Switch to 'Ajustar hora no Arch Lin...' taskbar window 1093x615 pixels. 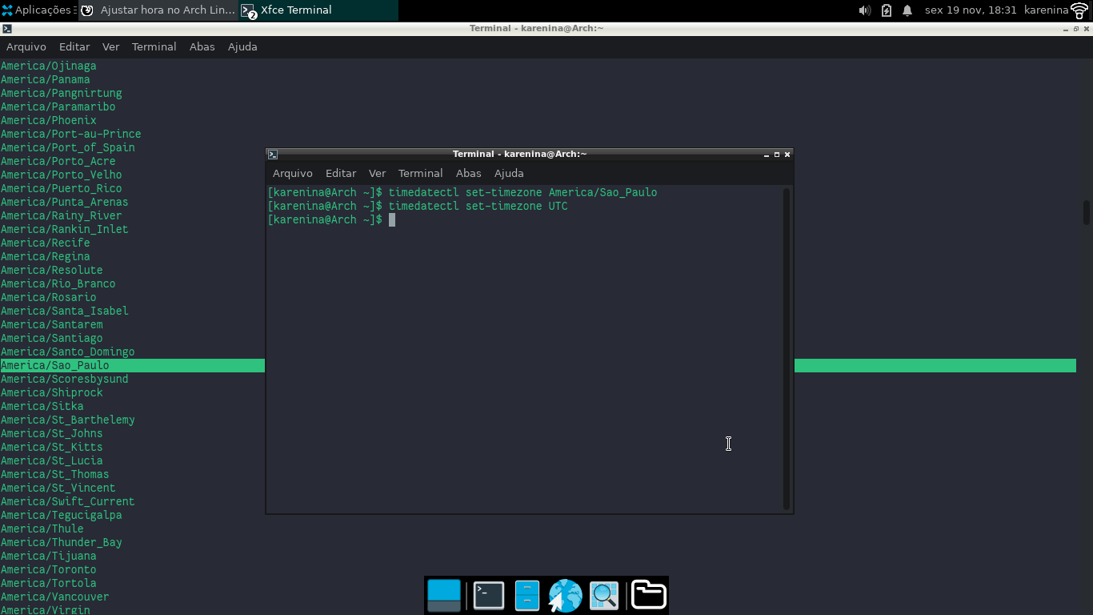(x=158, y=10)
